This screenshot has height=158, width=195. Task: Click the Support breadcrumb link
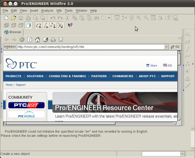coord(21,85)
